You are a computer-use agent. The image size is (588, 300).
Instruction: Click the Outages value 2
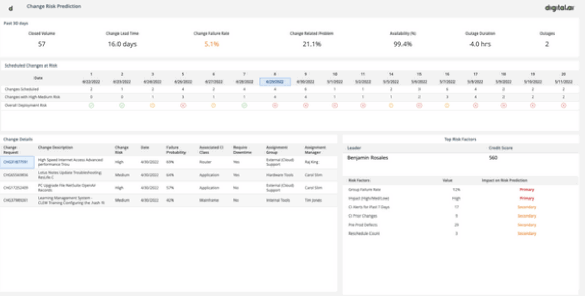(x=547, y=44)
